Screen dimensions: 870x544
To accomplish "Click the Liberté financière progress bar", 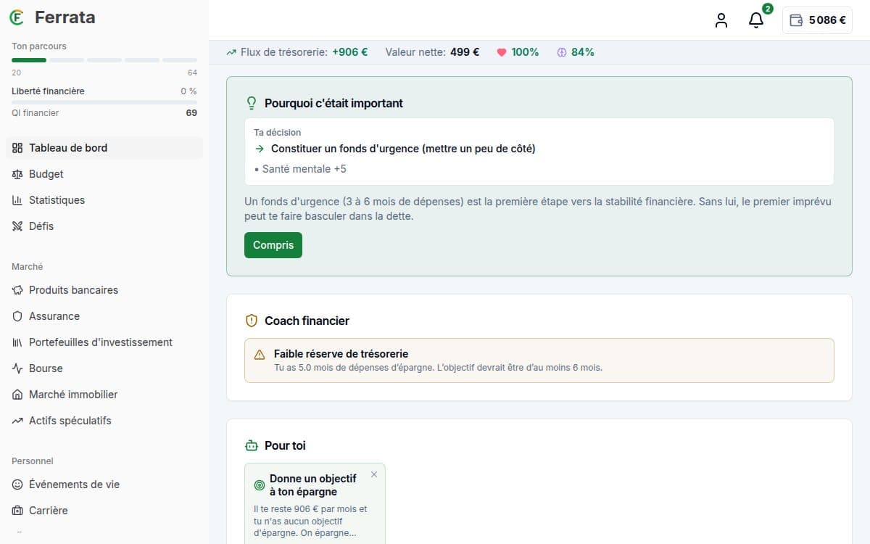I will (x=104, y=102).
